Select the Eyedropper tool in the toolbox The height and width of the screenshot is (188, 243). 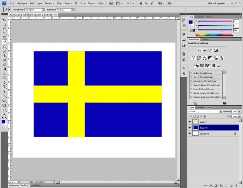coord(4,42)
